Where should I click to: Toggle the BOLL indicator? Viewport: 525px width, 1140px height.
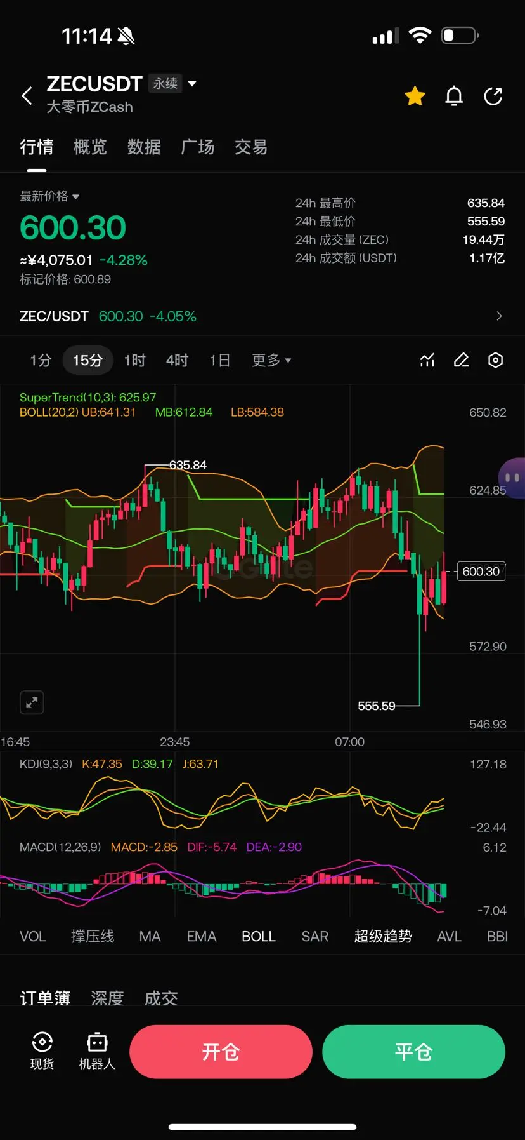259,936
